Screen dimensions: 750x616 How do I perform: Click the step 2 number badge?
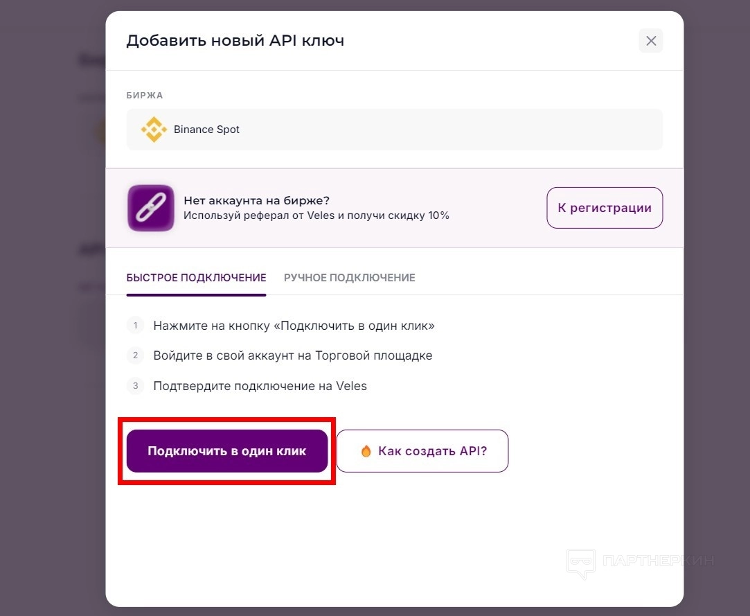click(136, 355)
